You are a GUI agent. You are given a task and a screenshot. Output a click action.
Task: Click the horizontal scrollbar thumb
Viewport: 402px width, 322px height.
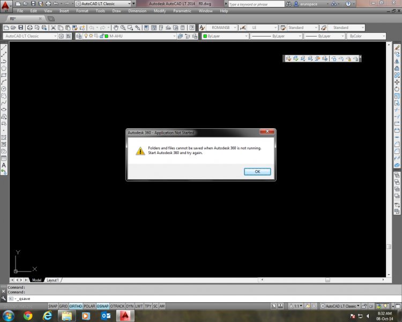tap(327, 280)
